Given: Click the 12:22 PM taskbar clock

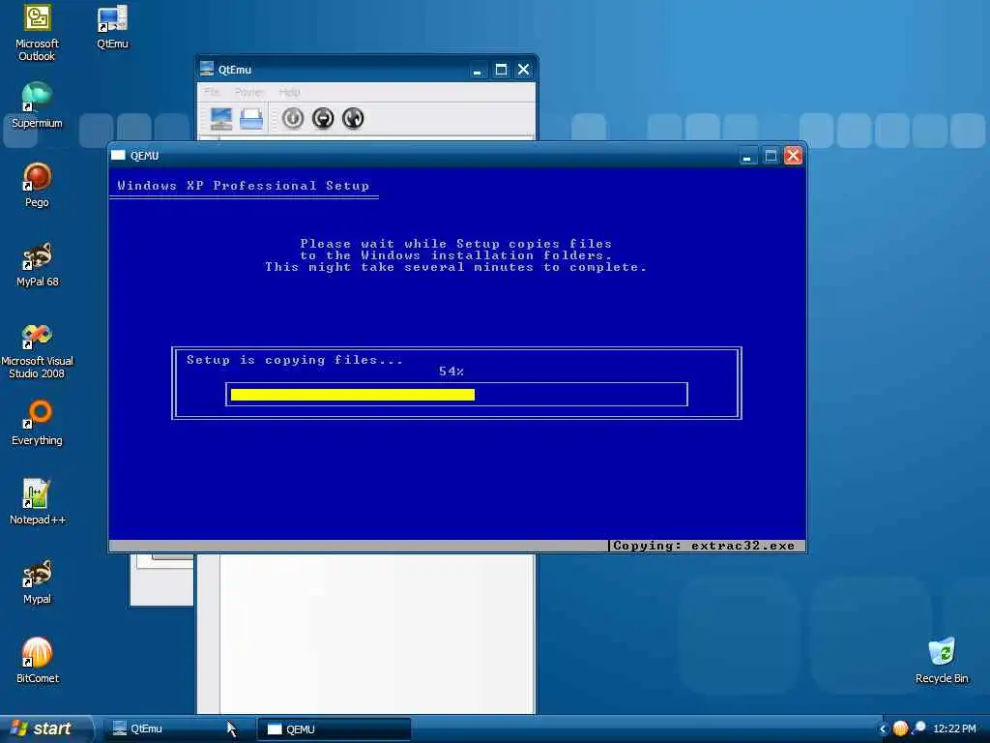Looking at the screenshot, I should 954,728.
